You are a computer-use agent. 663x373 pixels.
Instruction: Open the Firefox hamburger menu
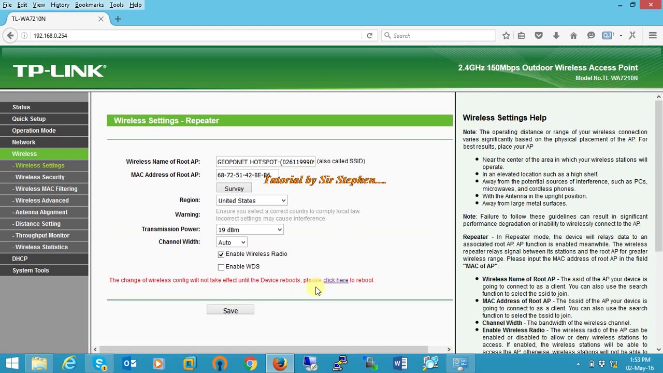(x=653, y=35)
